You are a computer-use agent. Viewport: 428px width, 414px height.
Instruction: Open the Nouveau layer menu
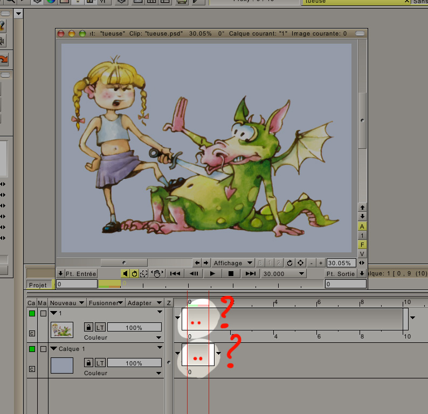tap(67, 303)
